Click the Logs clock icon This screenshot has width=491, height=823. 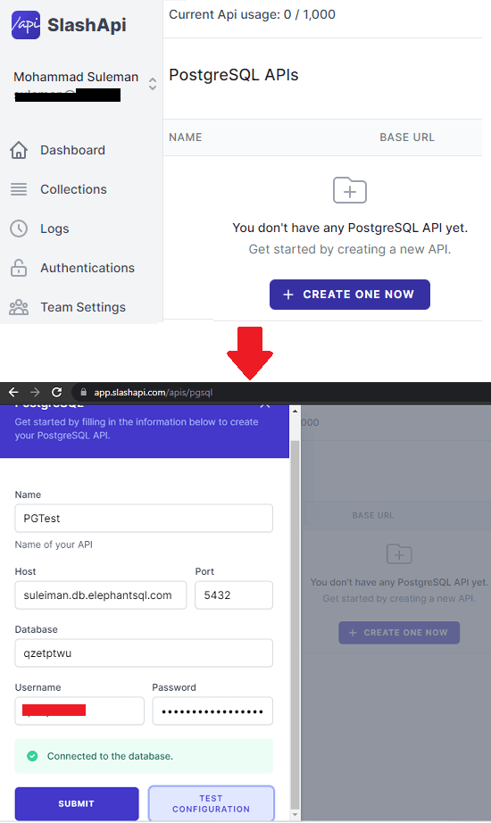pos(19,229)
